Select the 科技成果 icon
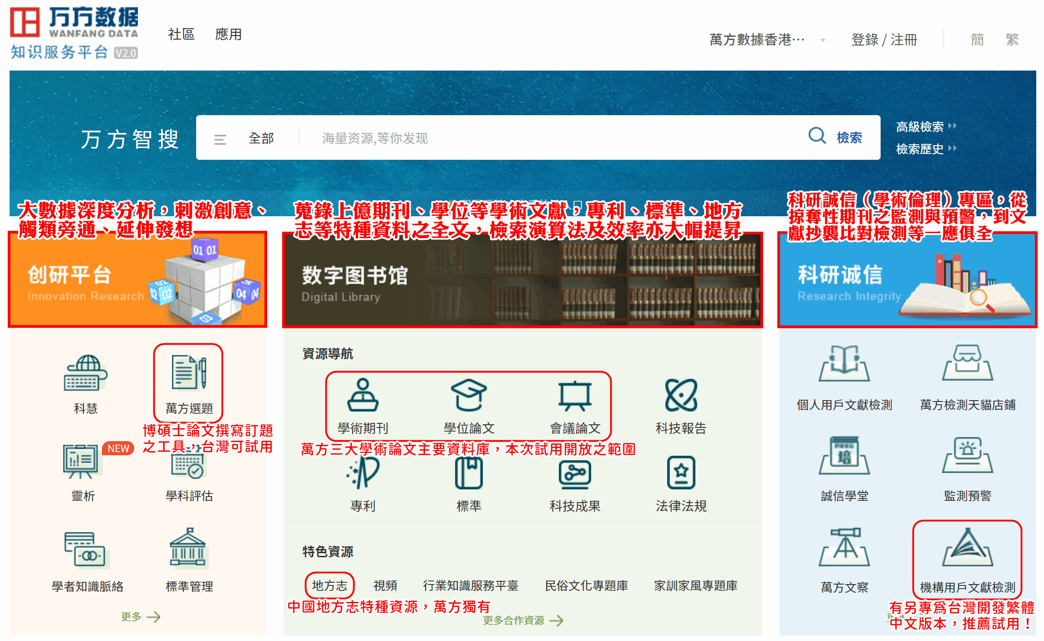Viewport: 1044px width, 641px height. tap(575, 474)
